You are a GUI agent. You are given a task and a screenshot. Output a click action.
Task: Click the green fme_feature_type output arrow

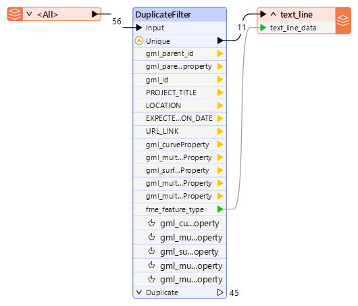click(x=220, y=209)
